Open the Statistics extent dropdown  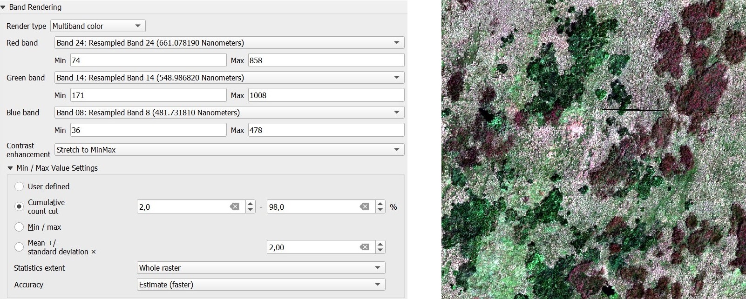pos(261,268)
